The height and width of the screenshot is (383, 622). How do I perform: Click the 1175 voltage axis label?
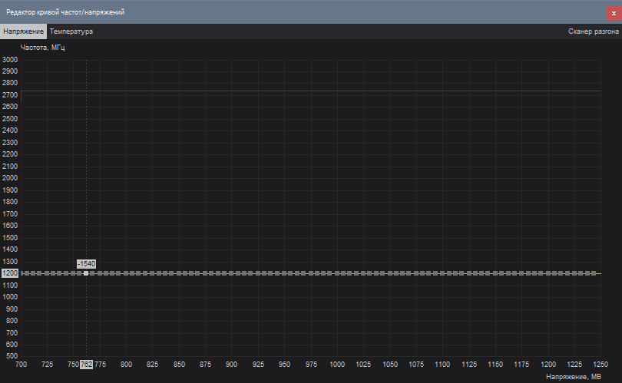coord(521,365)
